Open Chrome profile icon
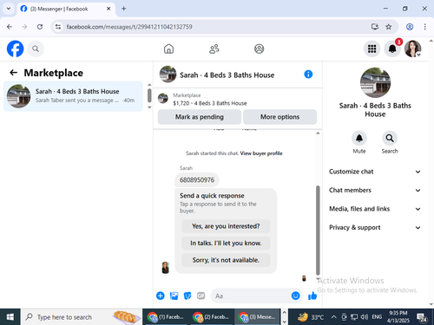 [x=410, y=27]
